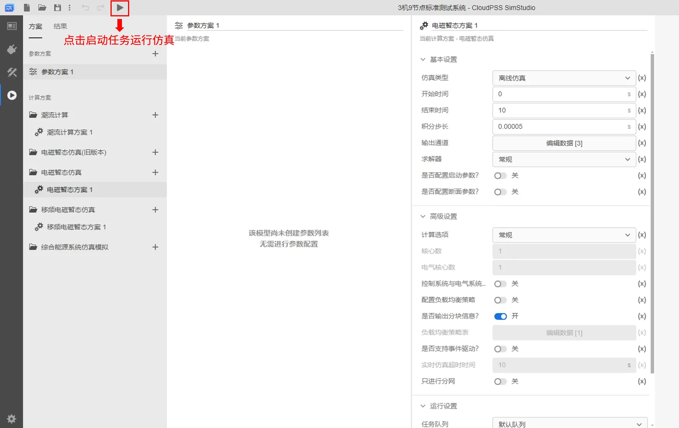
Task: Click the CloudPSS logo icon
Action: (x=9, y=8)
